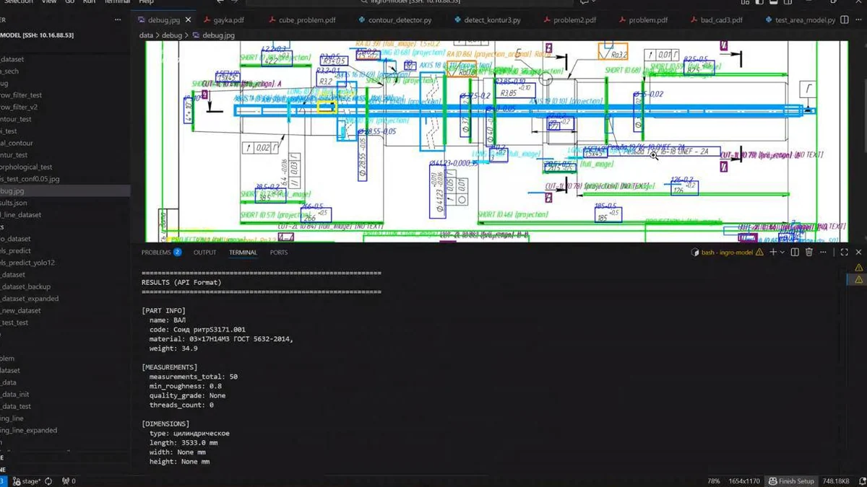The width and height of the screenshot is (867, 487).
Task: Switch to the OUTPUT panel tab
Action: (x=204, y=253)
